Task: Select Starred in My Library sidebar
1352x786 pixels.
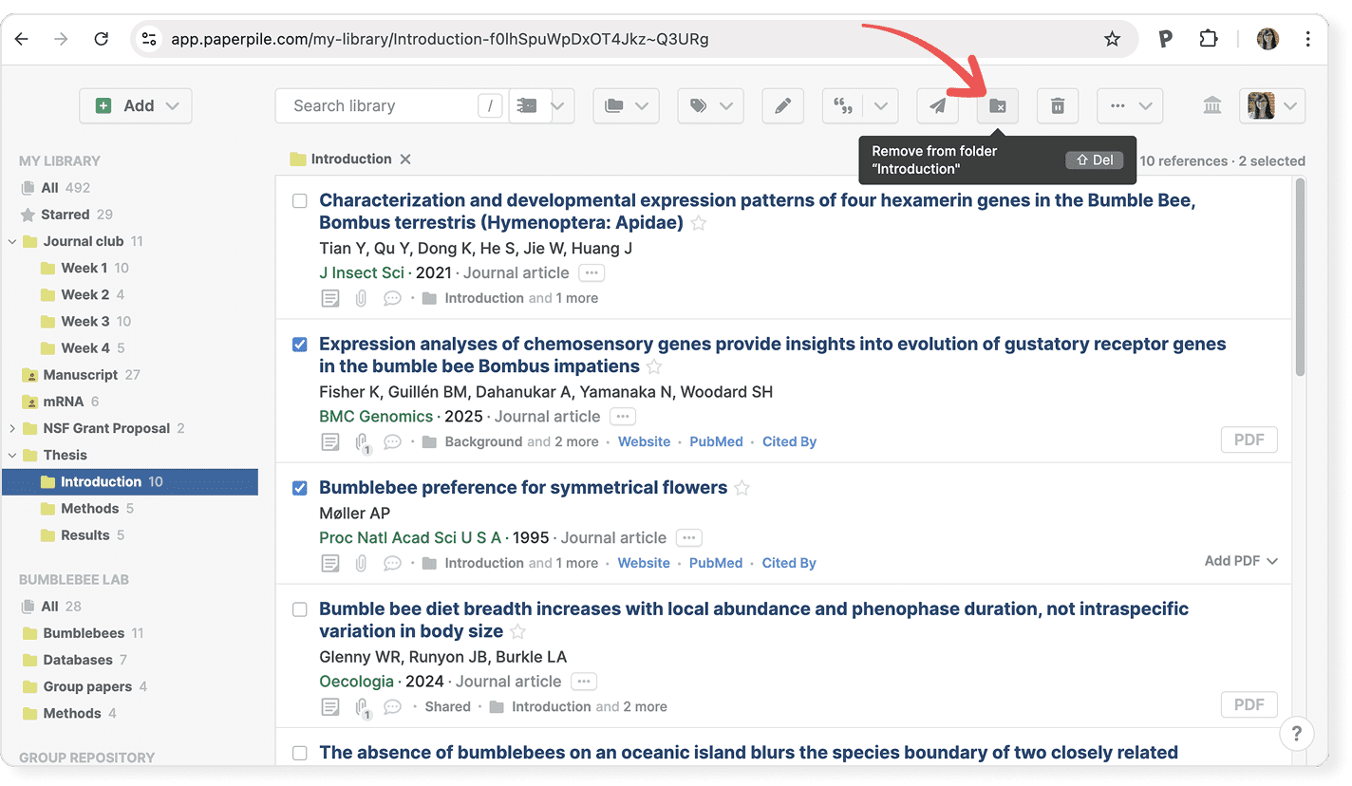Action: (x=65, y=215)
